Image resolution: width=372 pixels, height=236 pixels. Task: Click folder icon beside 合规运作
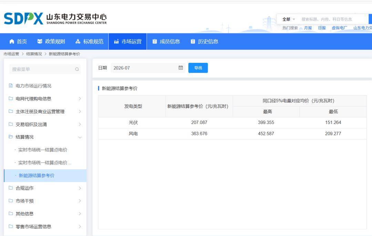pyautogui.click(x=11, y=188)
